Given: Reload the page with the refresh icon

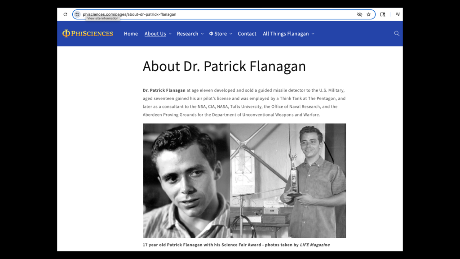Looking at the screenshot, I should point(65,14).
